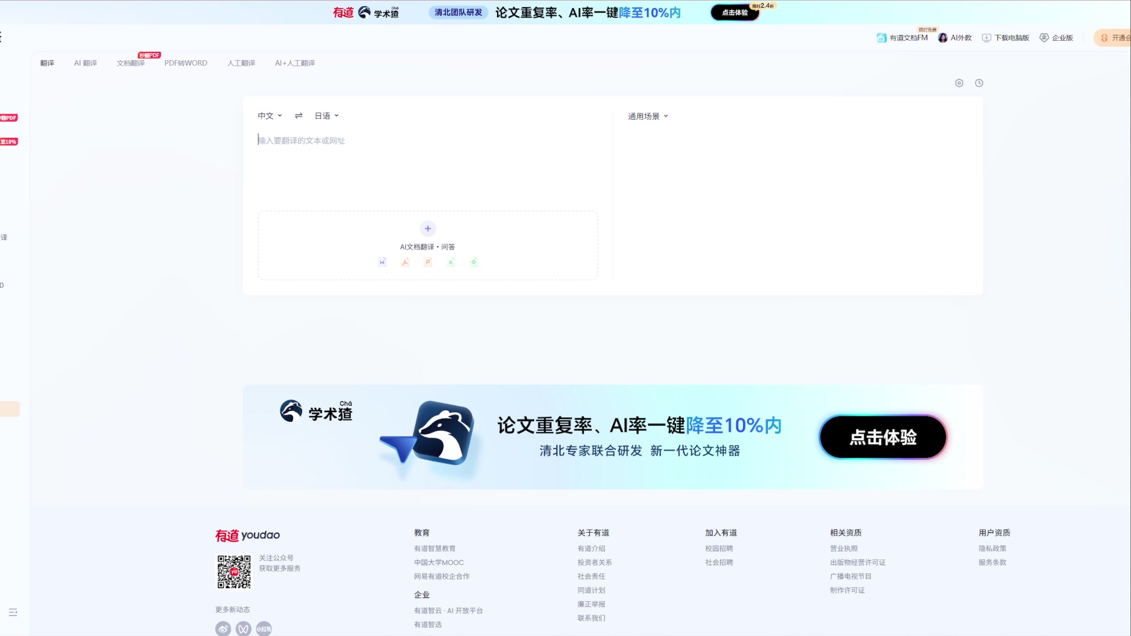Viewport: 1131px width, 636px height.
Task: Open 廉正举报 footer link
Action: 591,604
